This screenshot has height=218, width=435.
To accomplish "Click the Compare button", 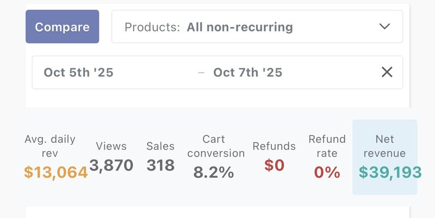I will click(62, 27).
